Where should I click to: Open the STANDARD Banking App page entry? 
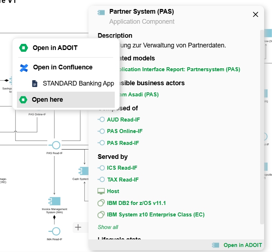coord(78,83)
